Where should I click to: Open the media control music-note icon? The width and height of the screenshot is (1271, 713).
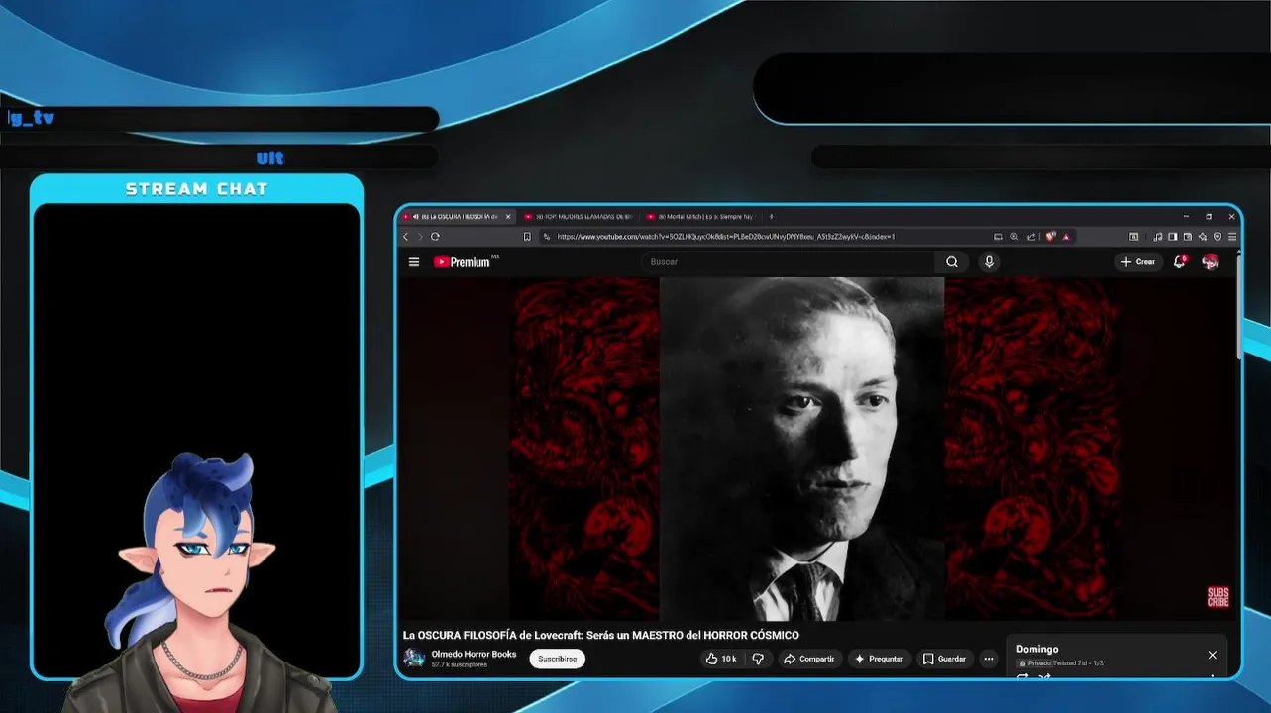(x=1158, y=237)
